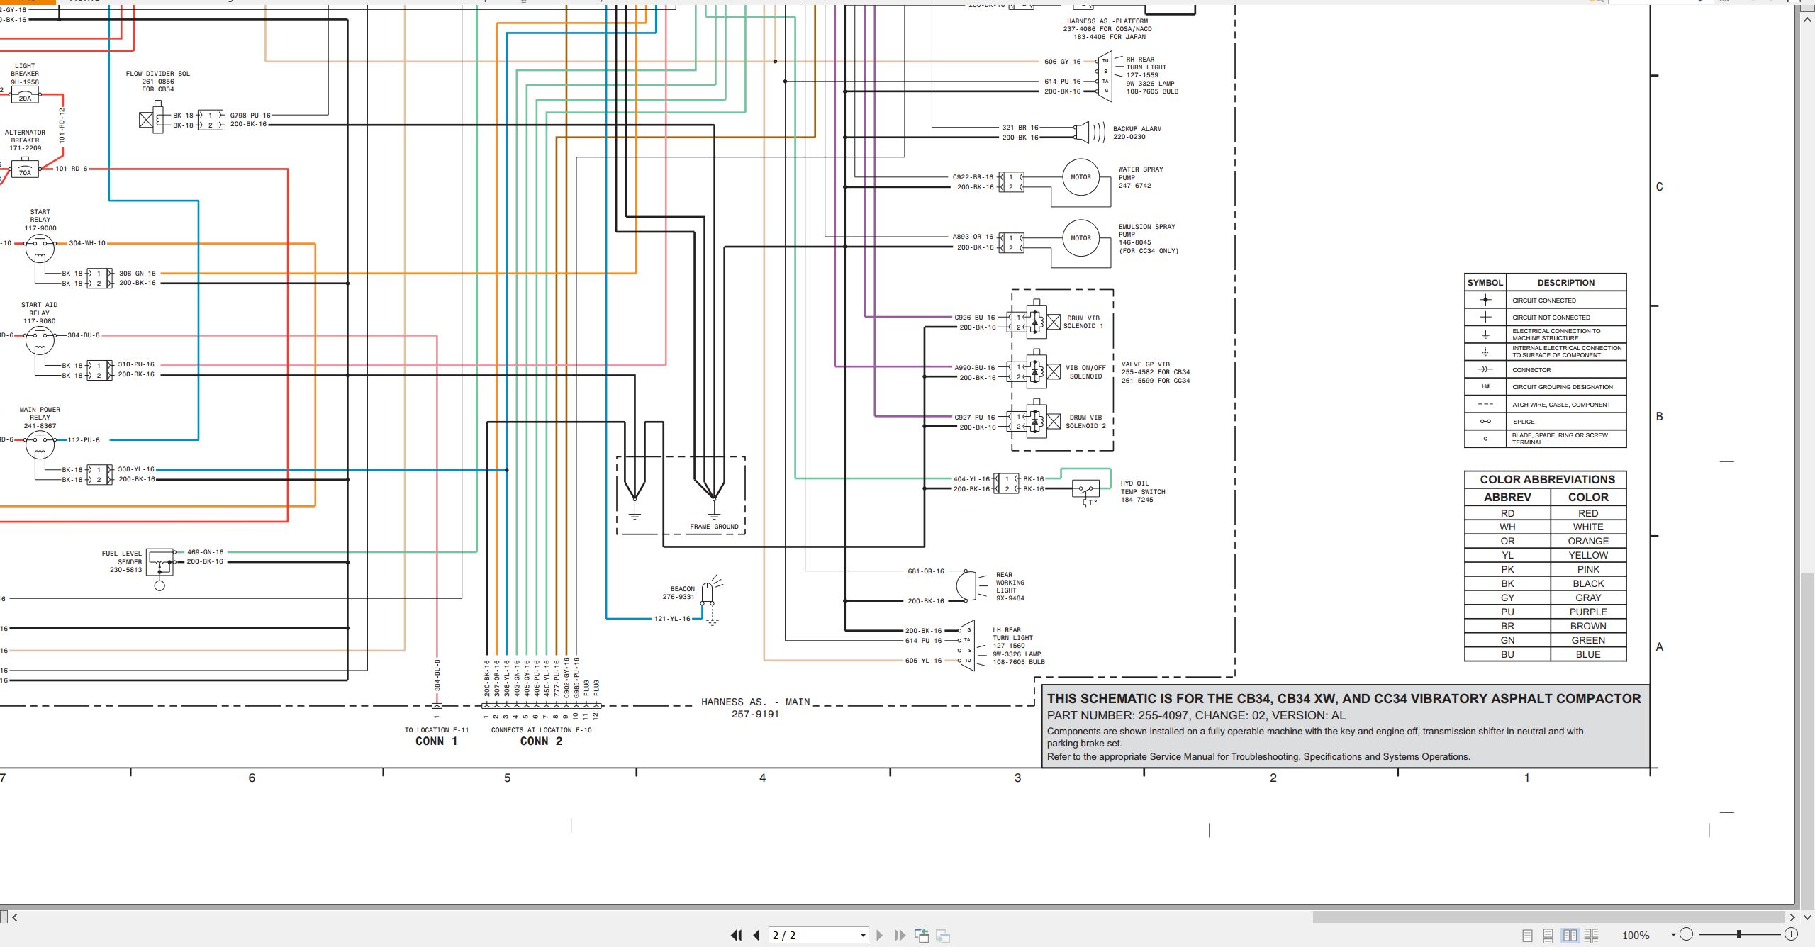Image resolution: width=1815 pixels, height=947 pixels.
Task: Select two-page facing view
Action: coord(1570,935)
